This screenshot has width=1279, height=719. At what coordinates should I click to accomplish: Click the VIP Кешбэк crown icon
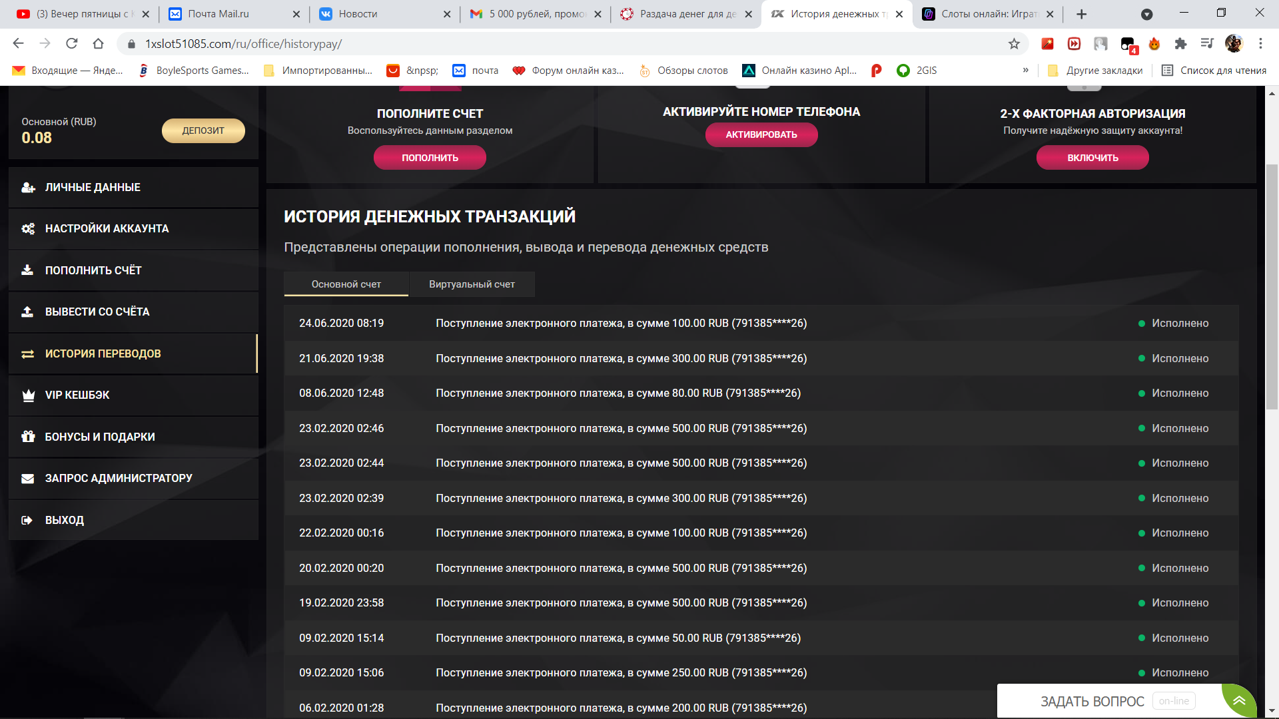[x=28, y=395]
